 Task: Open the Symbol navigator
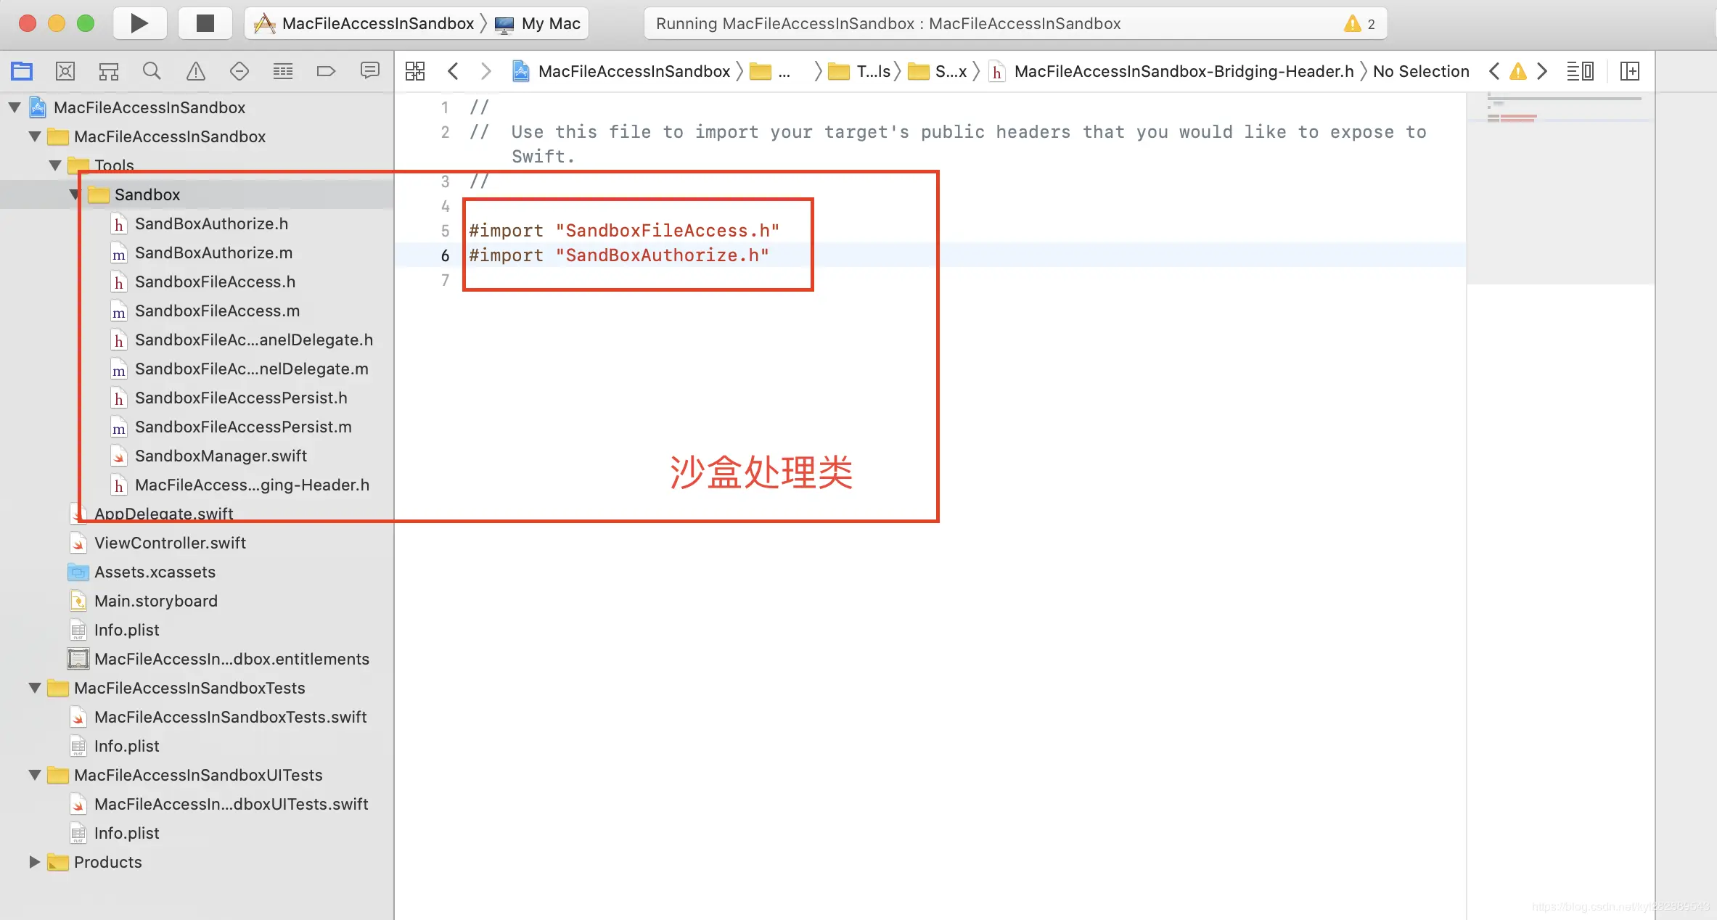(x=109, y=71)
